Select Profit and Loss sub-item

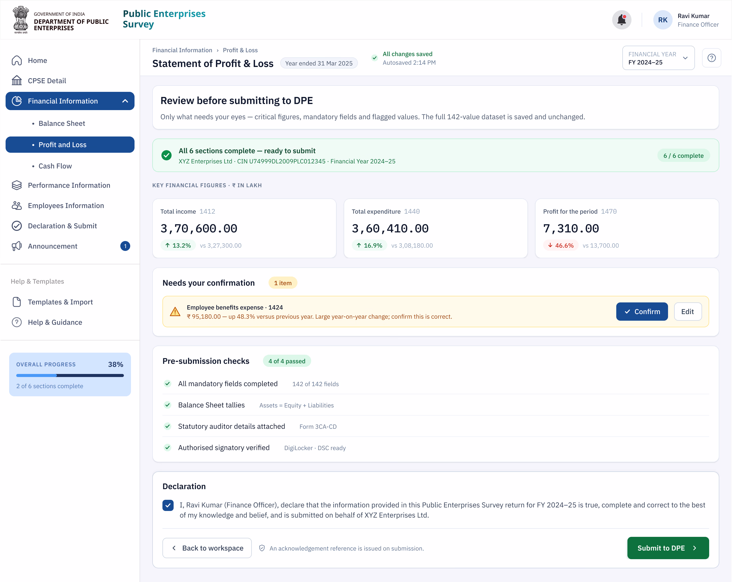click(x=70, y=145)
